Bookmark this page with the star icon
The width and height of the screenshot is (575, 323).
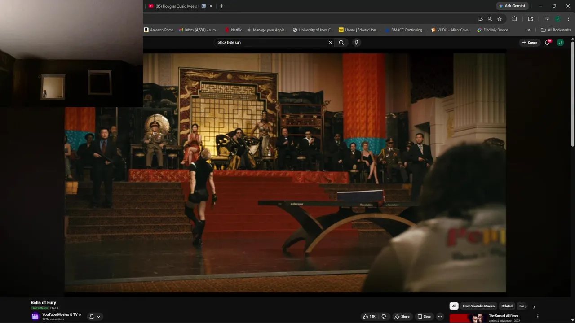500,19
